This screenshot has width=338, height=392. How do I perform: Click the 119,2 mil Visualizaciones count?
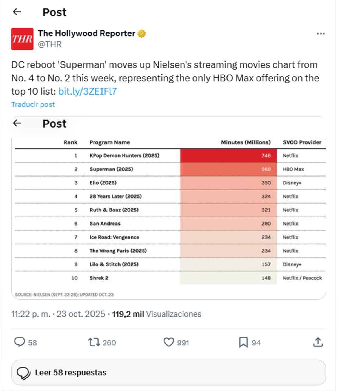click(x=157, y=314)
